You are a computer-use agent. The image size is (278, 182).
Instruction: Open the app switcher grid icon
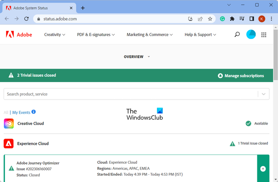264,35
